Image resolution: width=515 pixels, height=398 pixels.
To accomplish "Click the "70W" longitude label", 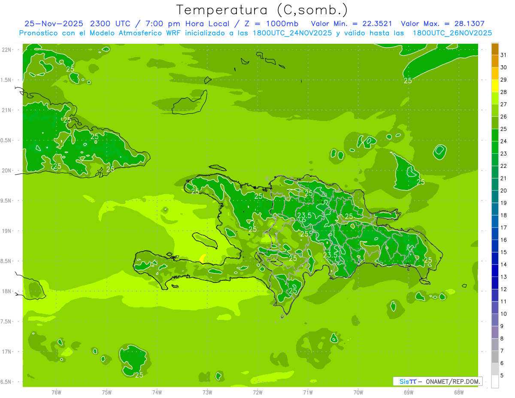I will point(358,392).
